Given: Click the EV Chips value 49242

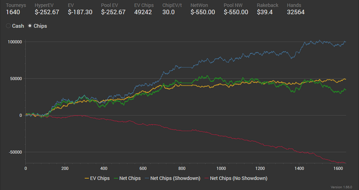Looking at the screenshot, I should point(143,12).
